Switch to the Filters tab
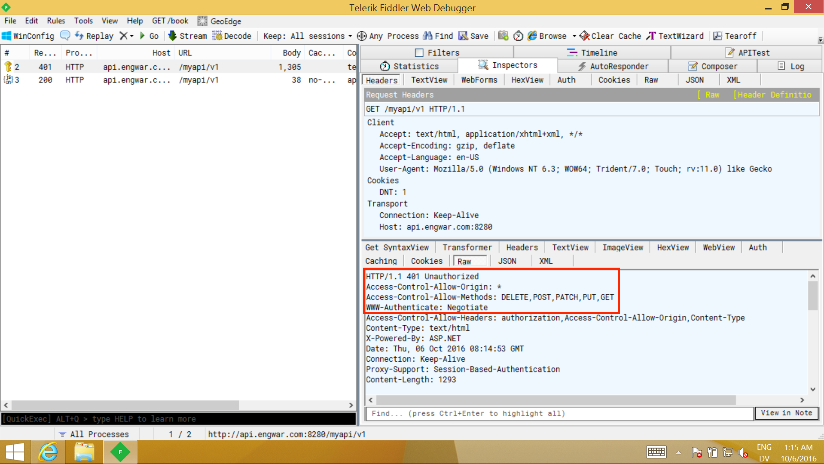 coord(437,52)
